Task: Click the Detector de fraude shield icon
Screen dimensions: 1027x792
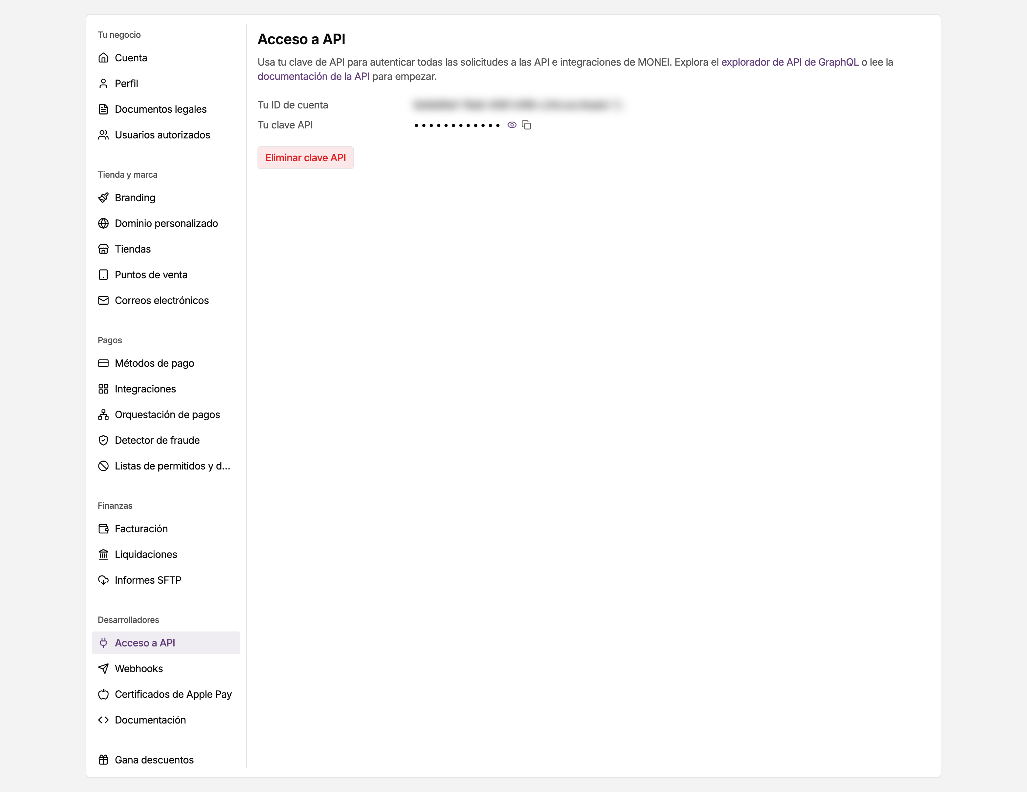Action: (103, 440)
